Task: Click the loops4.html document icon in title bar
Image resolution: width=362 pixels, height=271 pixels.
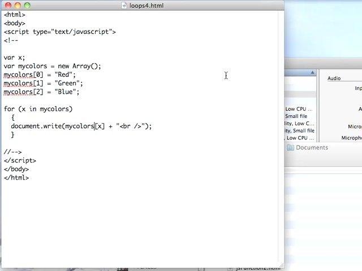Action: coord(124,5)
